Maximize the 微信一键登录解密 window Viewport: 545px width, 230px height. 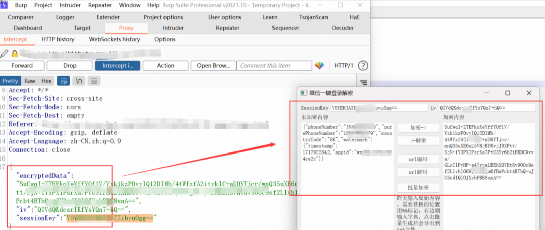[x=508, y=93]
